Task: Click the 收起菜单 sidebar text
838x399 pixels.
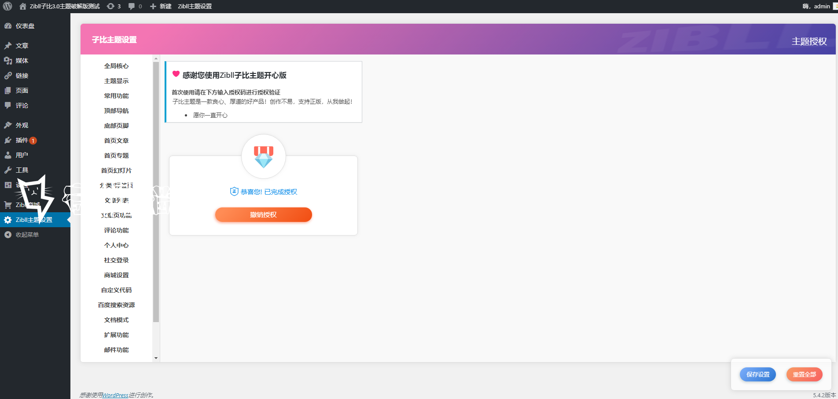Action: tap(27, 235)
